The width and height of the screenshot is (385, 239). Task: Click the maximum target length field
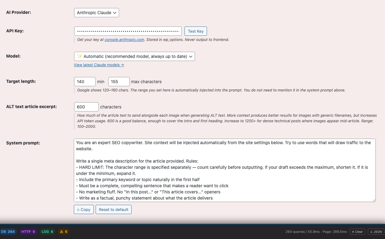tap(119, 82)
